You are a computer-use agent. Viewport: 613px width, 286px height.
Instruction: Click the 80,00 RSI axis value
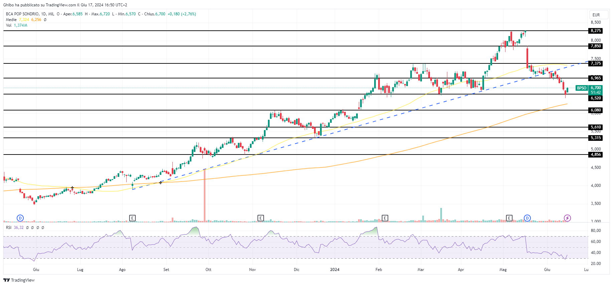coord(596,231)
